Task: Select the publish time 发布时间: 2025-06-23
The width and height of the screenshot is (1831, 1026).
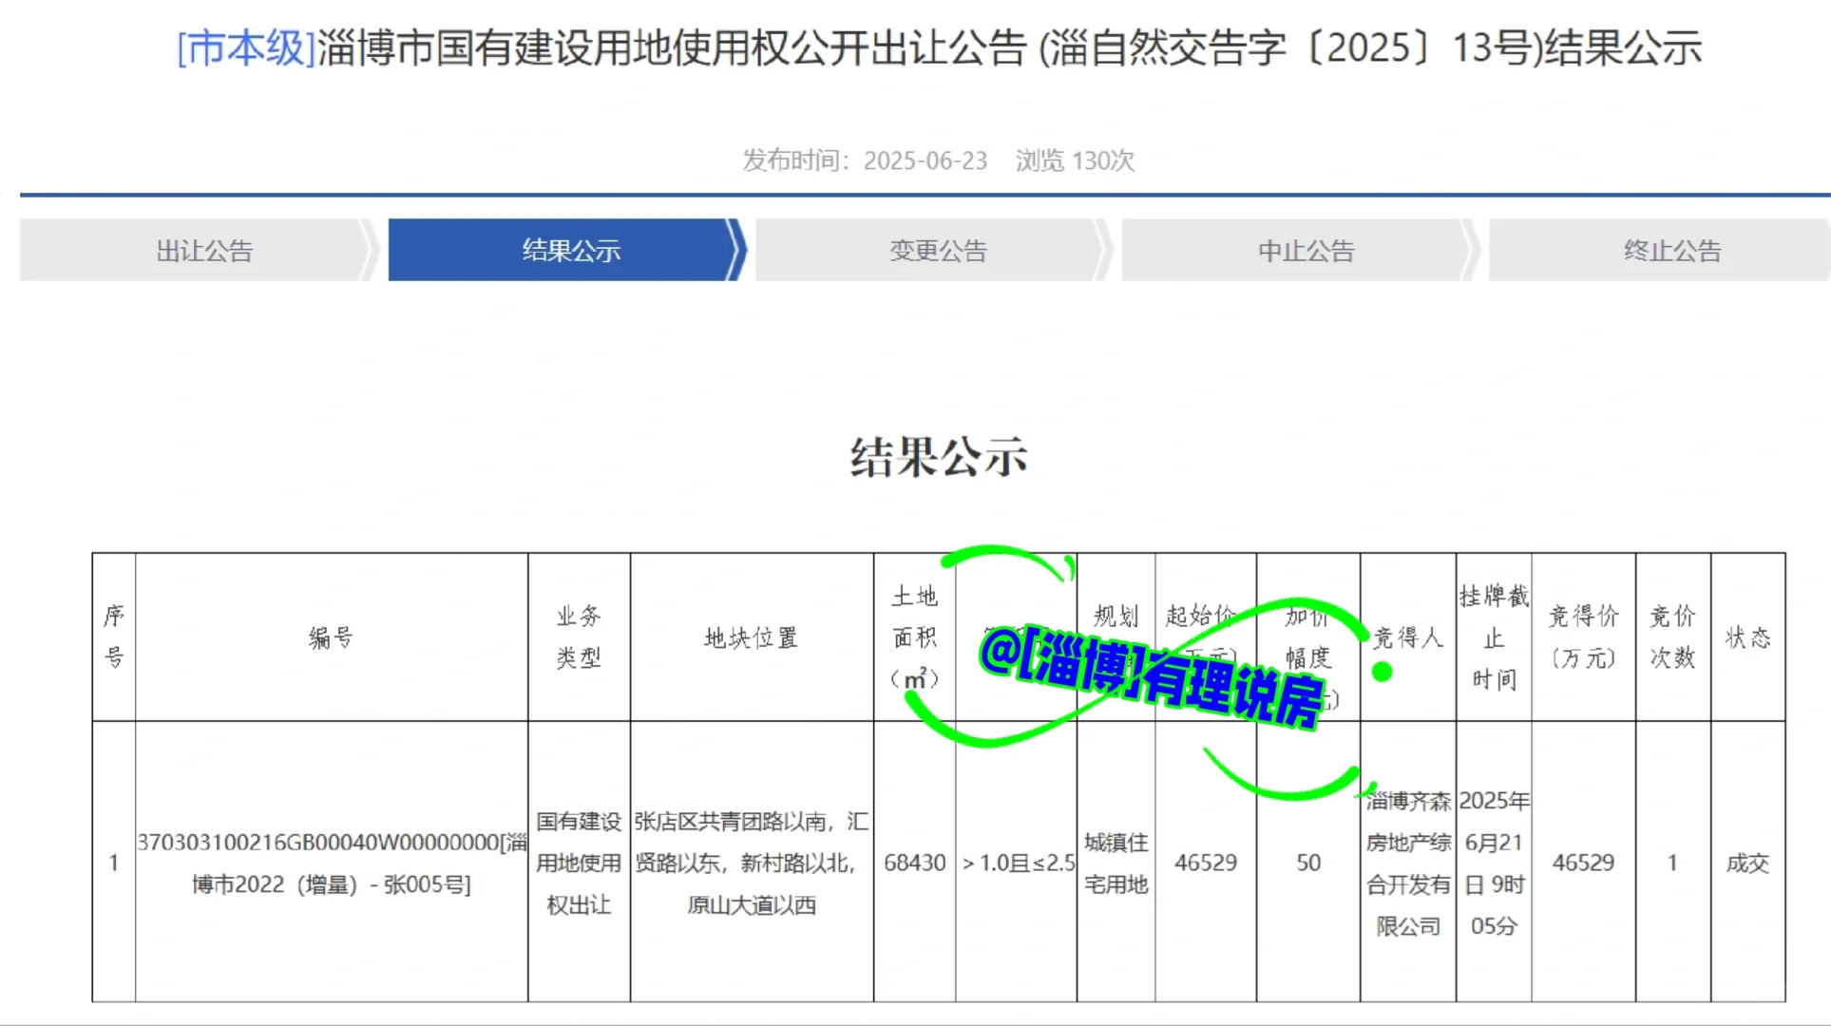Action: [865, 161]
